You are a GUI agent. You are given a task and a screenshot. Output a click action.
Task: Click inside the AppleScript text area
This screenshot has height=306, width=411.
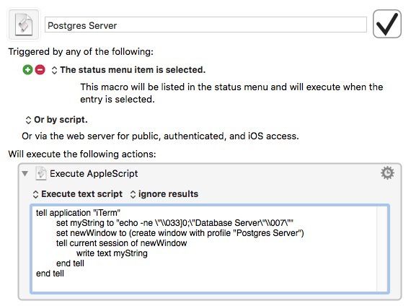210,248
